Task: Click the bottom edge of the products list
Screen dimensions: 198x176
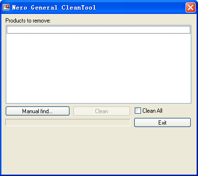Action: (98, 103)
